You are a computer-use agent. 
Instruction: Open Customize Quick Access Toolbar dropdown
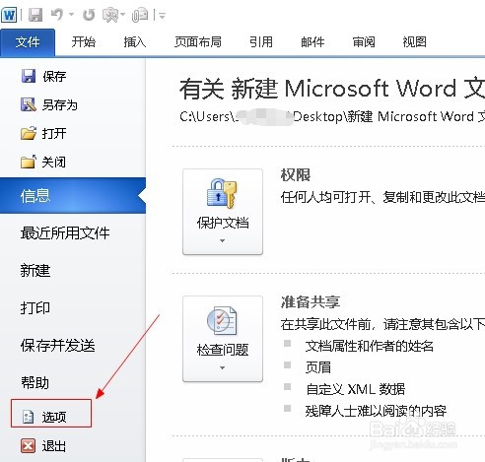click(162, 15)
